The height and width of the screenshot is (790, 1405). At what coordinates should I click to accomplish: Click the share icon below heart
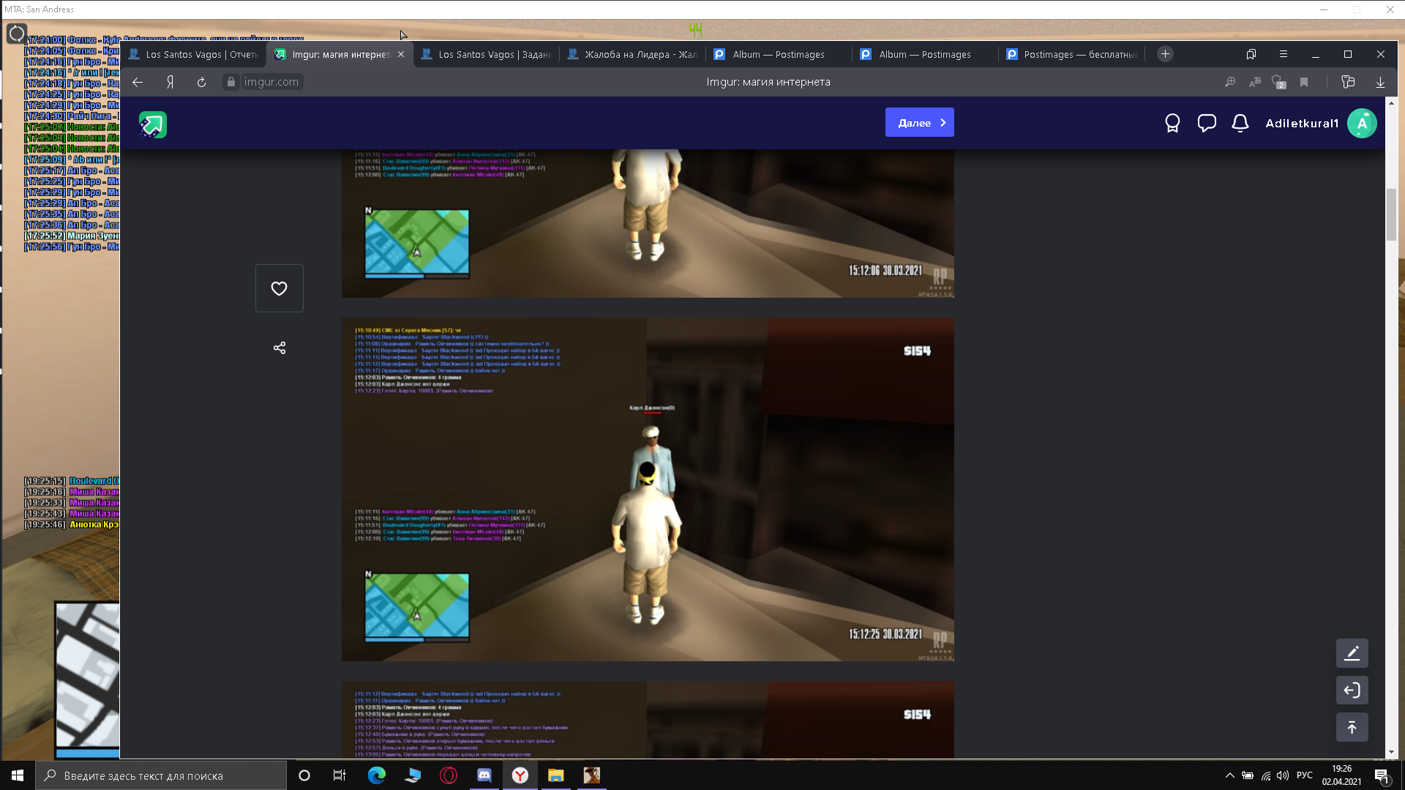coord(279,347)
